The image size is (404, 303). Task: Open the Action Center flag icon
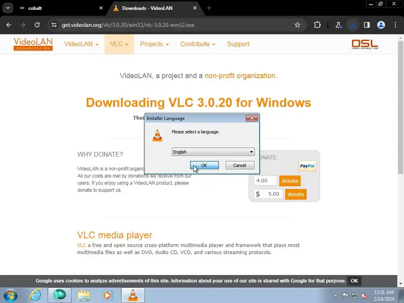pyautogui.click(x=345, y=296)
